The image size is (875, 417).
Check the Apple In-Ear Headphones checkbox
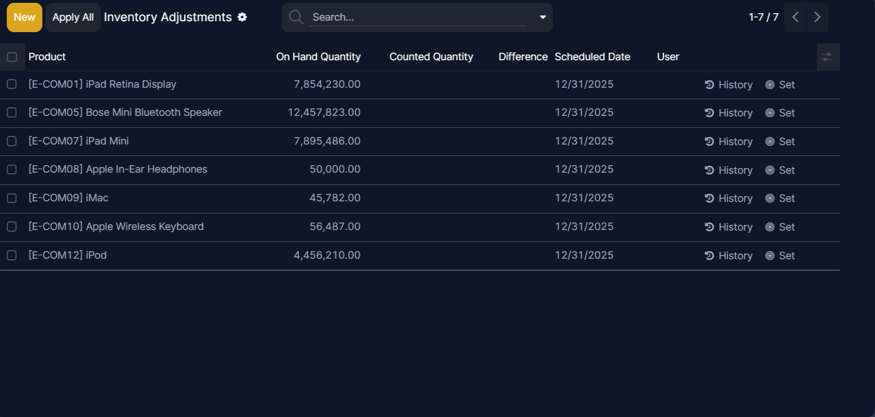coord(11,169)
